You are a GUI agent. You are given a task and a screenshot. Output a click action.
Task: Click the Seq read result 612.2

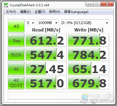(x=46, y=40)
